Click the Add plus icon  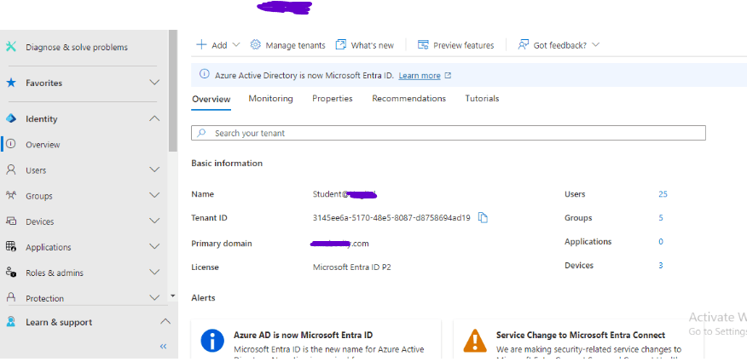tap(201, 45)
